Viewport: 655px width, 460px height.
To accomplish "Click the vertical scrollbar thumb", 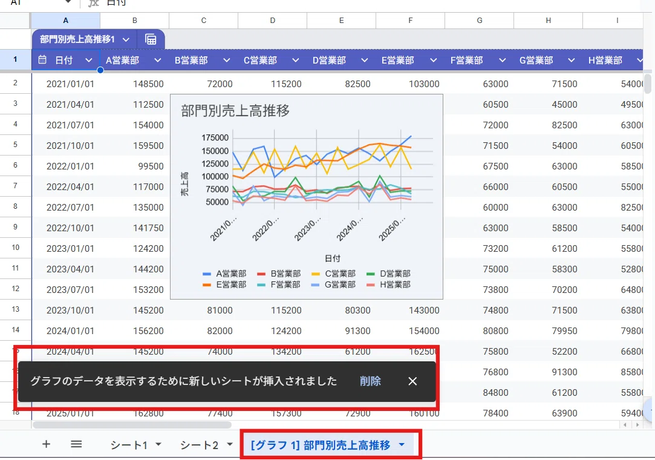I will tap(648, 84).
